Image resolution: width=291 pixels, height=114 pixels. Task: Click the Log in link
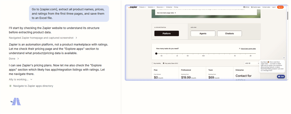pos(274,7)
